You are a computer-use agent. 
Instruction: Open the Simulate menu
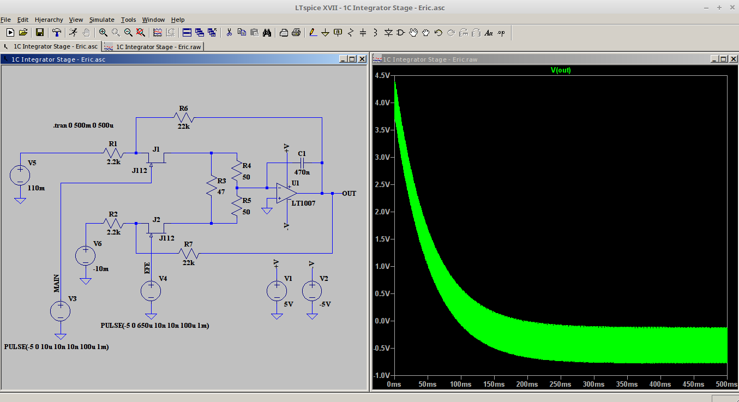coord(101,20)
